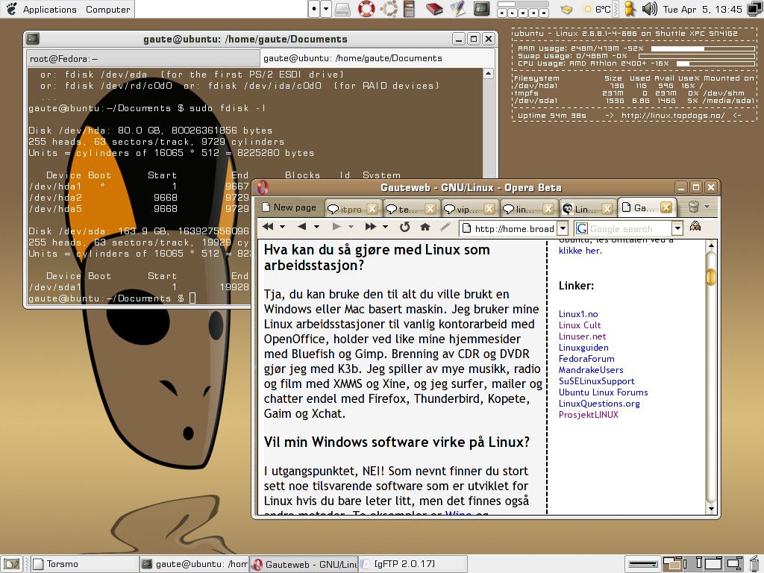Open back history dropdown arrow
The width and height of the screenshot is (764, 573).
click(x=316, y=227)
